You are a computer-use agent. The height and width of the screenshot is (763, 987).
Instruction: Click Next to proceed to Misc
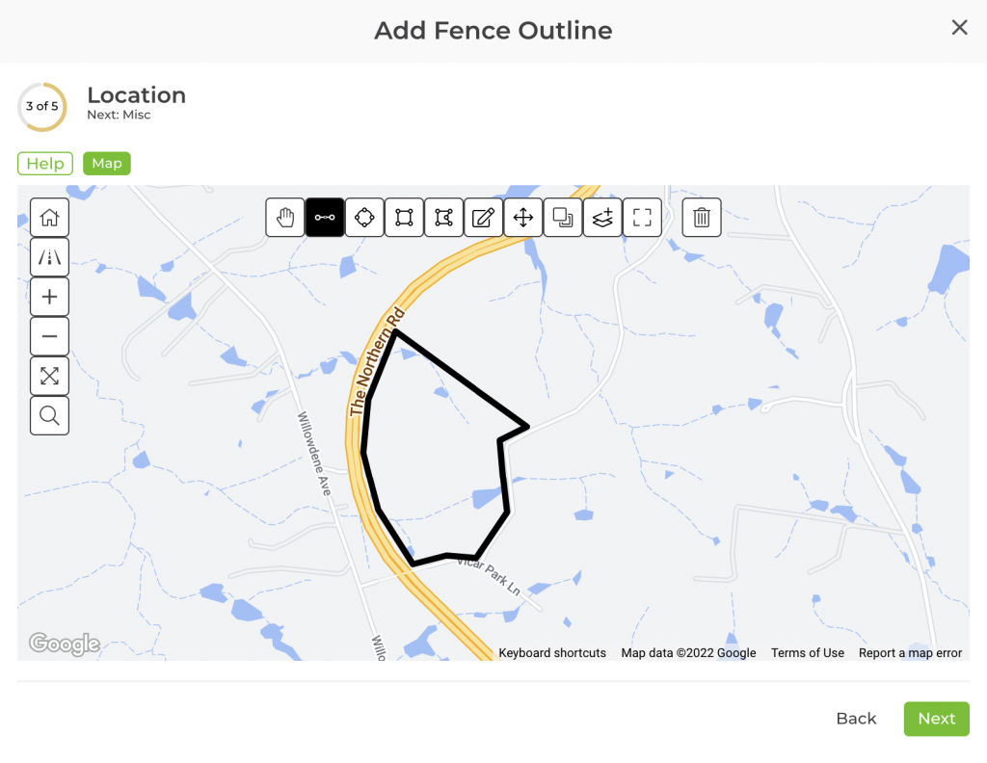click(x=936, y=719)
